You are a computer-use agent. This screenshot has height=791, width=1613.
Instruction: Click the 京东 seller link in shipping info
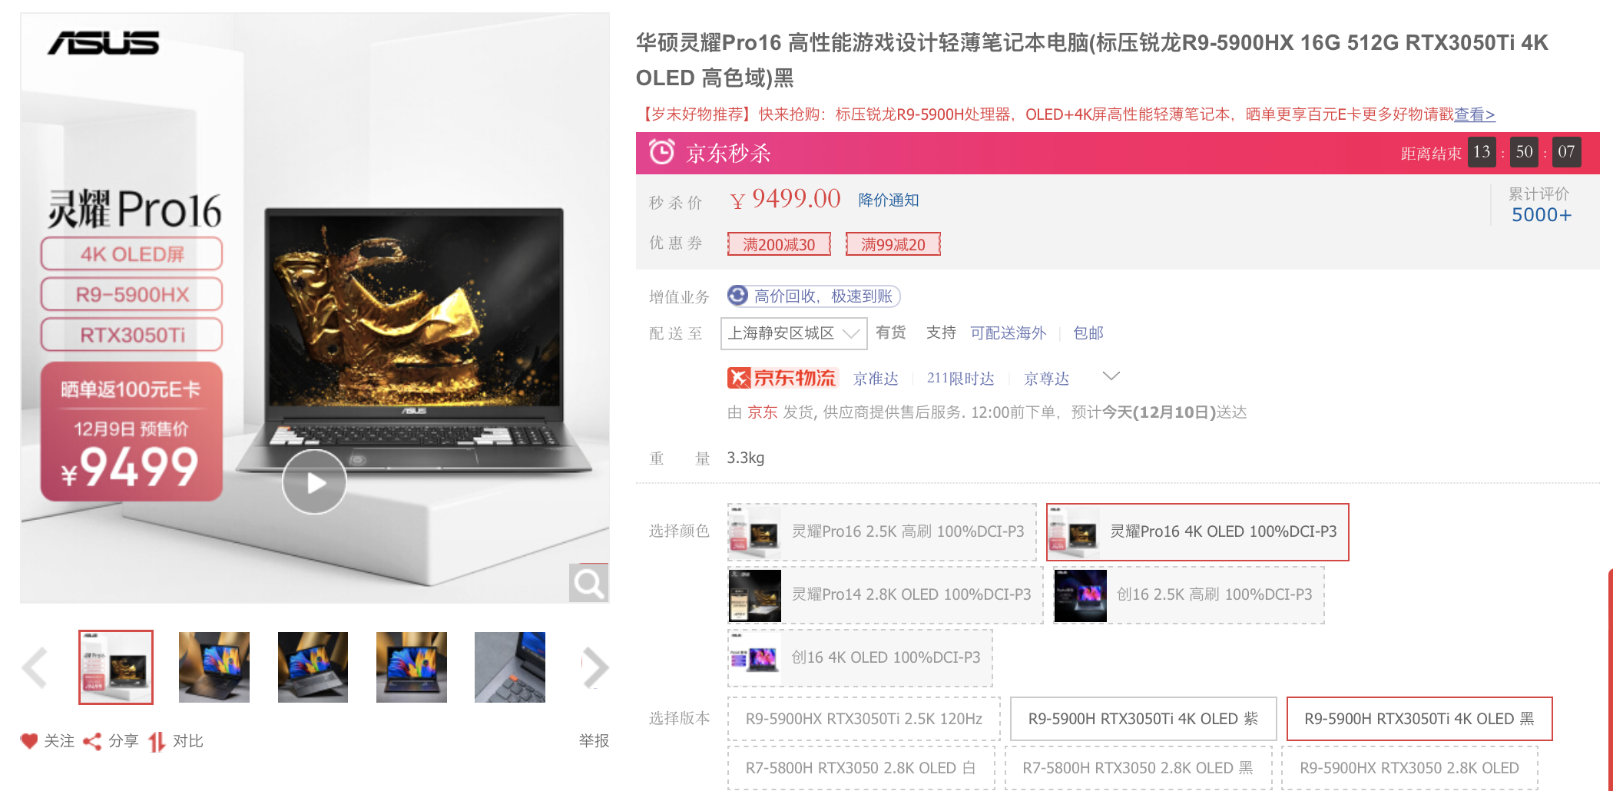point(762,412)
